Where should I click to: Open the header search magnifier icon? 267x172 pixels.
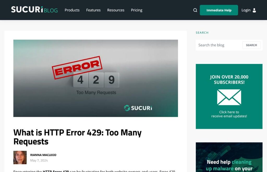pyautogui.click(x=195, y=10)
